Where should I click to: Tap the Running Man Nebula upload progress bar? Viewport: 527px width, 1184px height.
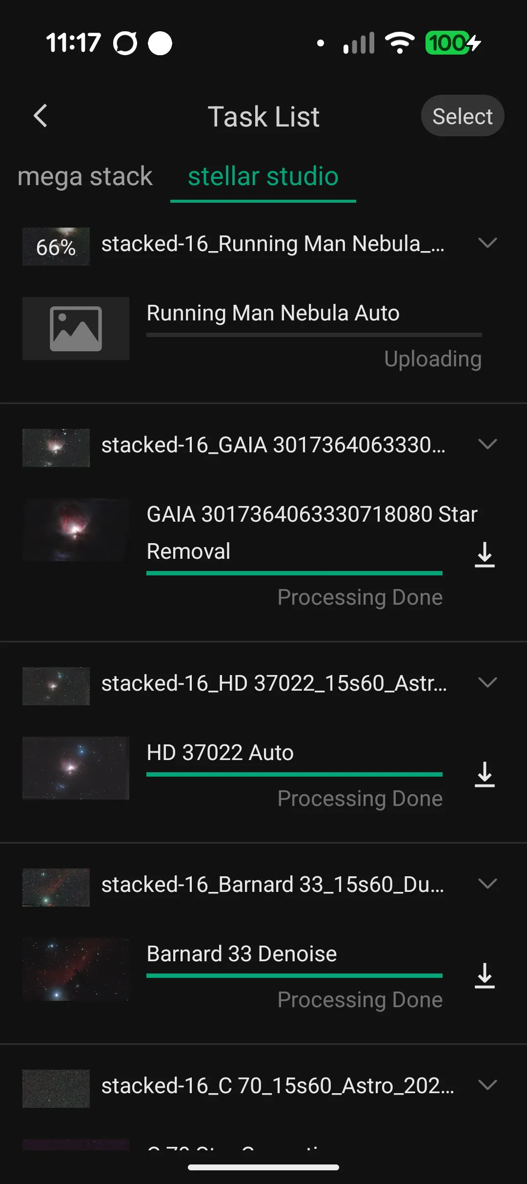(314, 335)
